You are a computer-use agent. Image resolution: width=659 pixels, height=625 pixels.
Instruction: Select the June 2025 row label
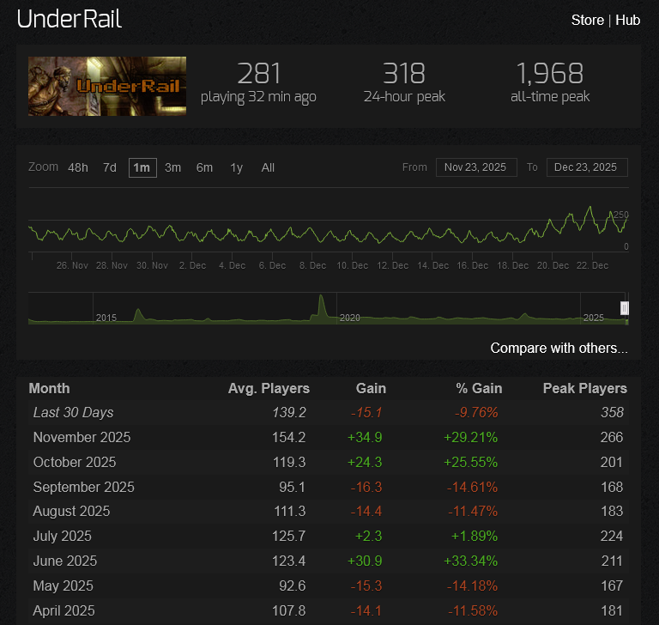(x=64, y=561)
